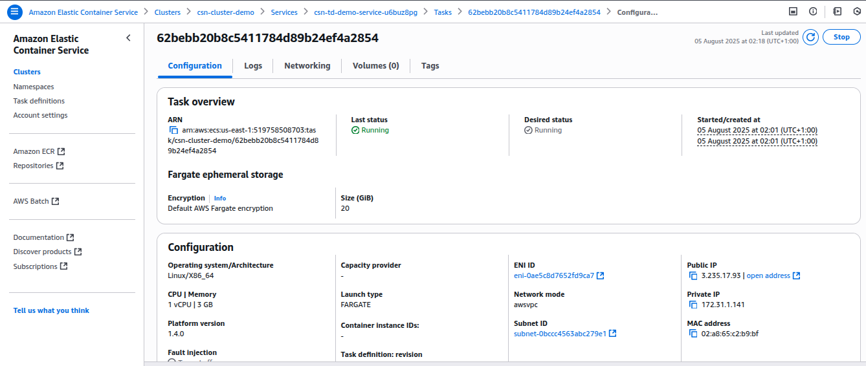Click the first Started/created at timestamp
Image resolution: width=866 pixels, height=366 pixels.
click(x=757, y=130)
